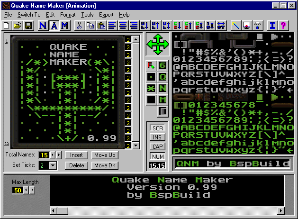Select the center alignment toolbar icon

123,26
